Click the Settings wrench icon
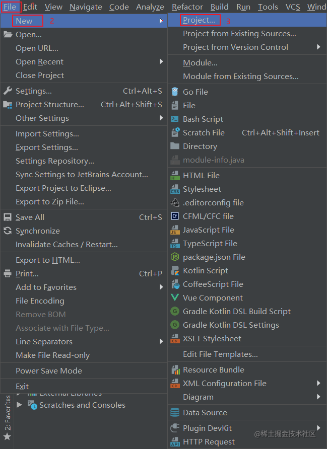The height and width of the screenshot is (449, 327). pos(8,91)
